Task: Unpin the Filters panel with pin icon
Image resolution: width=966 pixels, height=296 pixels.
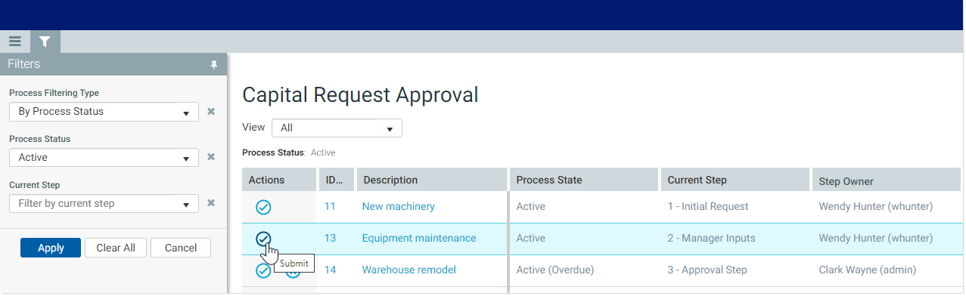Action: click(x=214, y=65)
